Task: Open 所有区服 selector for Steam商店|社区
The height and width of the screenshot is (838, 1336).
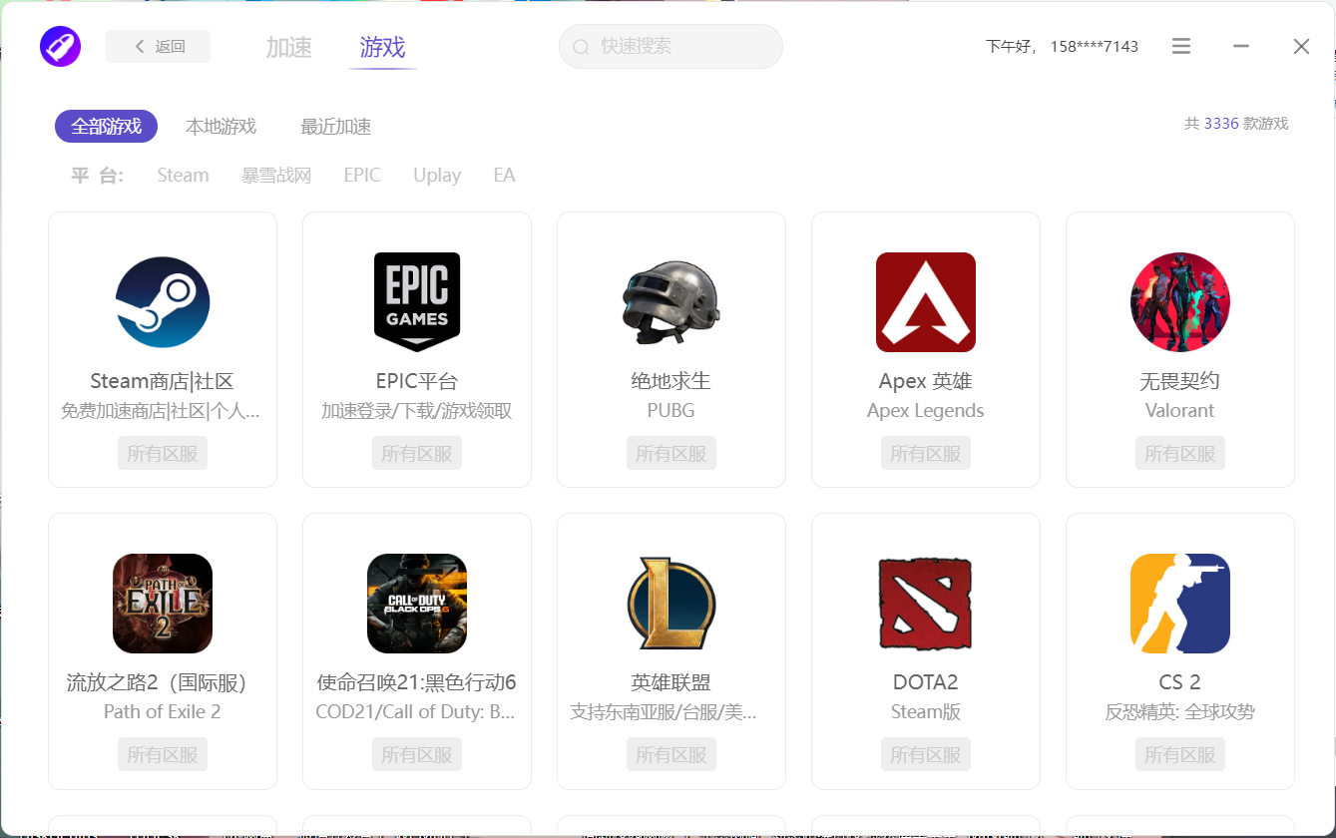Action: pyautogui.click(x=163, y=454)
